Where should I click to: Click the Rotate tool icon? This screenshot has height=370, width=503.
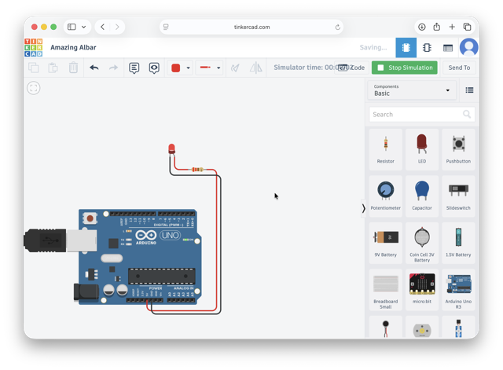point(235,68)
